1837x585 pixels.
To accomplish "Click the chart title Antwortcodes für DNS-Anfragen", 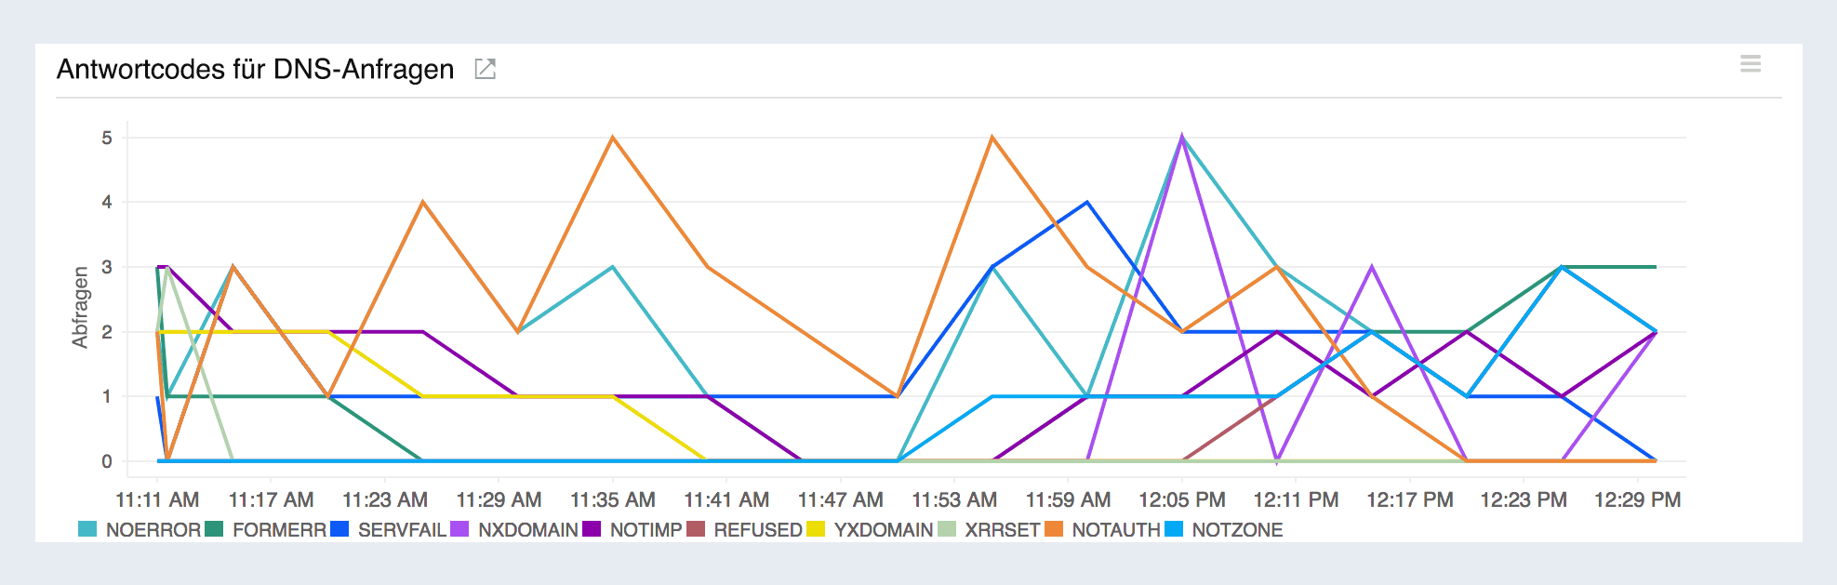I will [x=256, y=69].
